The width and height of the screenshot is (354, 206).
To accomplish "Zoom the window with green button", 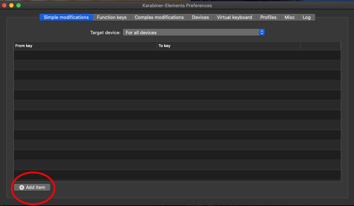I will point(19,5).
